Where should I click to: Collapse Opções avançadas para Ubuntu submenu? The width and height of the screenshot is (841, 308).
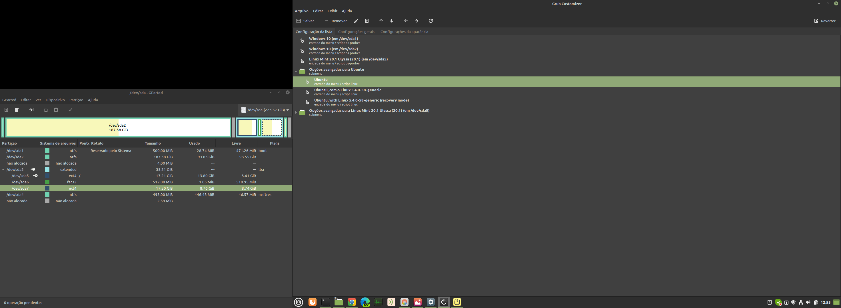296,71
